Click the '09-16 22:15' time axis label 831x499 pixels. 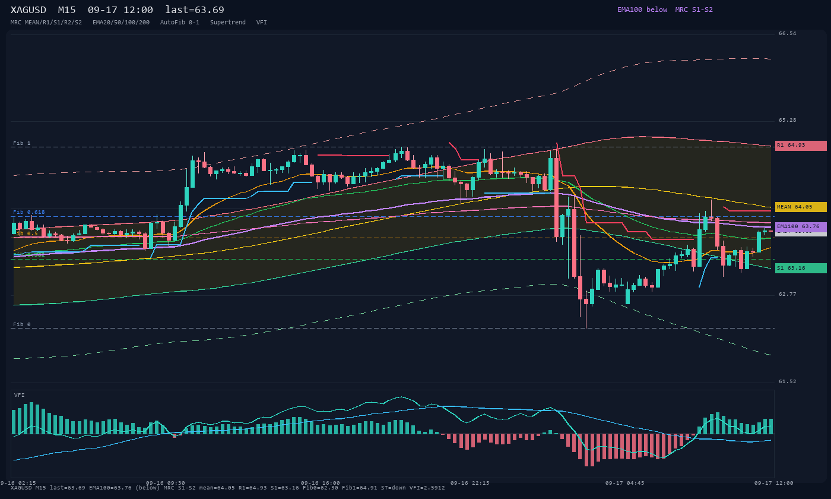click(470, 483)
